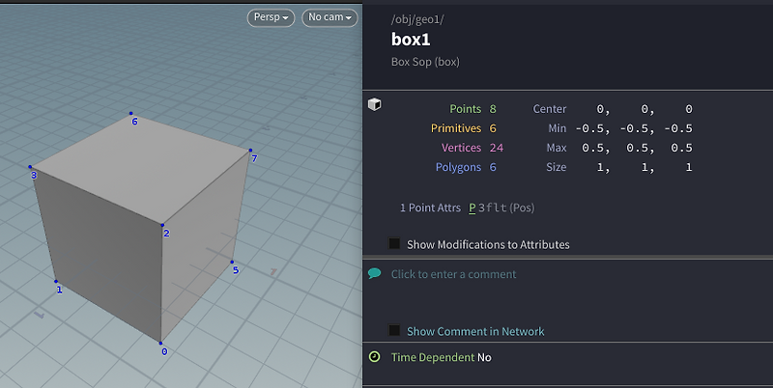Select point 7 on the cube
Screen dimensions: 773x388
point(250,151)
